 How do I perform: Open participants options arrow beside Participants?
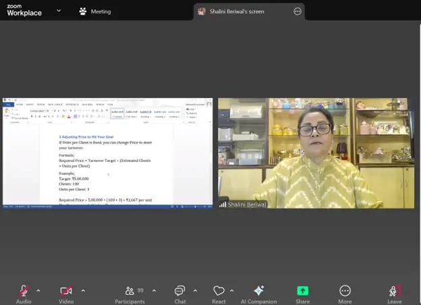[x=154, y=291]
